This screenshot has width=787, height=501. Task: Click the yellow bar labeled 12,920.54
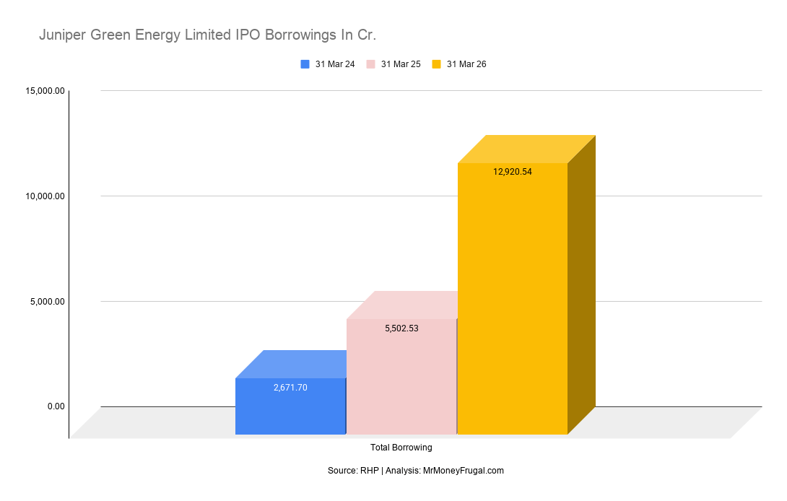coord(513,299)
